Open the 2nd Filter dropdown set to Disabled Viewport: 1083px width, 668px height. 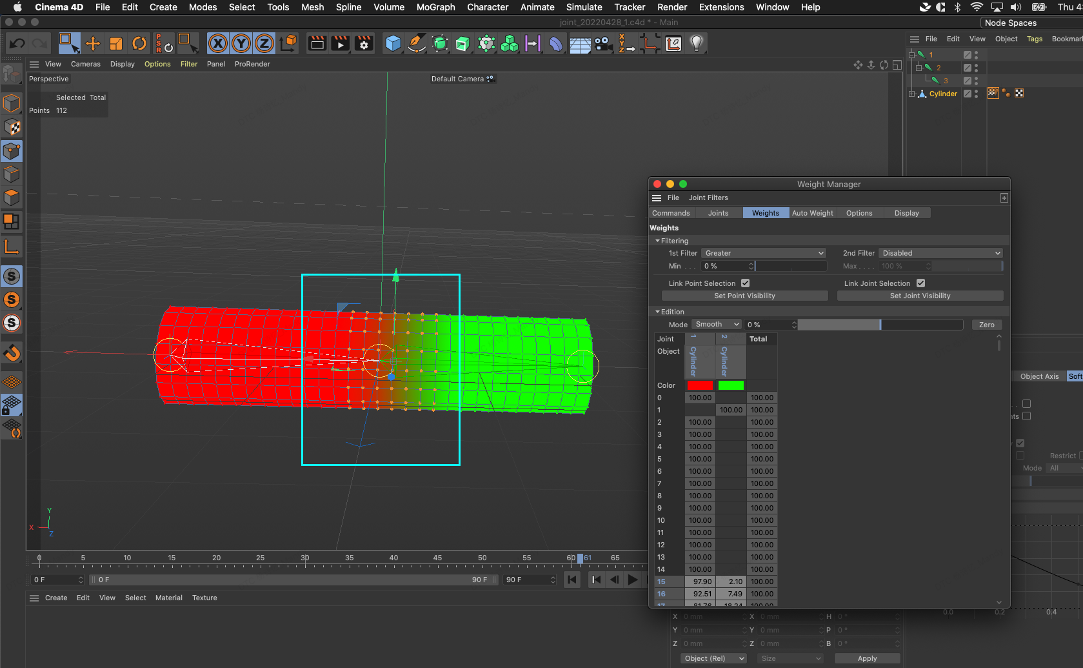point(941,253)
